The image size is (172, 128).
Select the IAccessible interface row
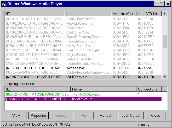[x=83, y=68]
